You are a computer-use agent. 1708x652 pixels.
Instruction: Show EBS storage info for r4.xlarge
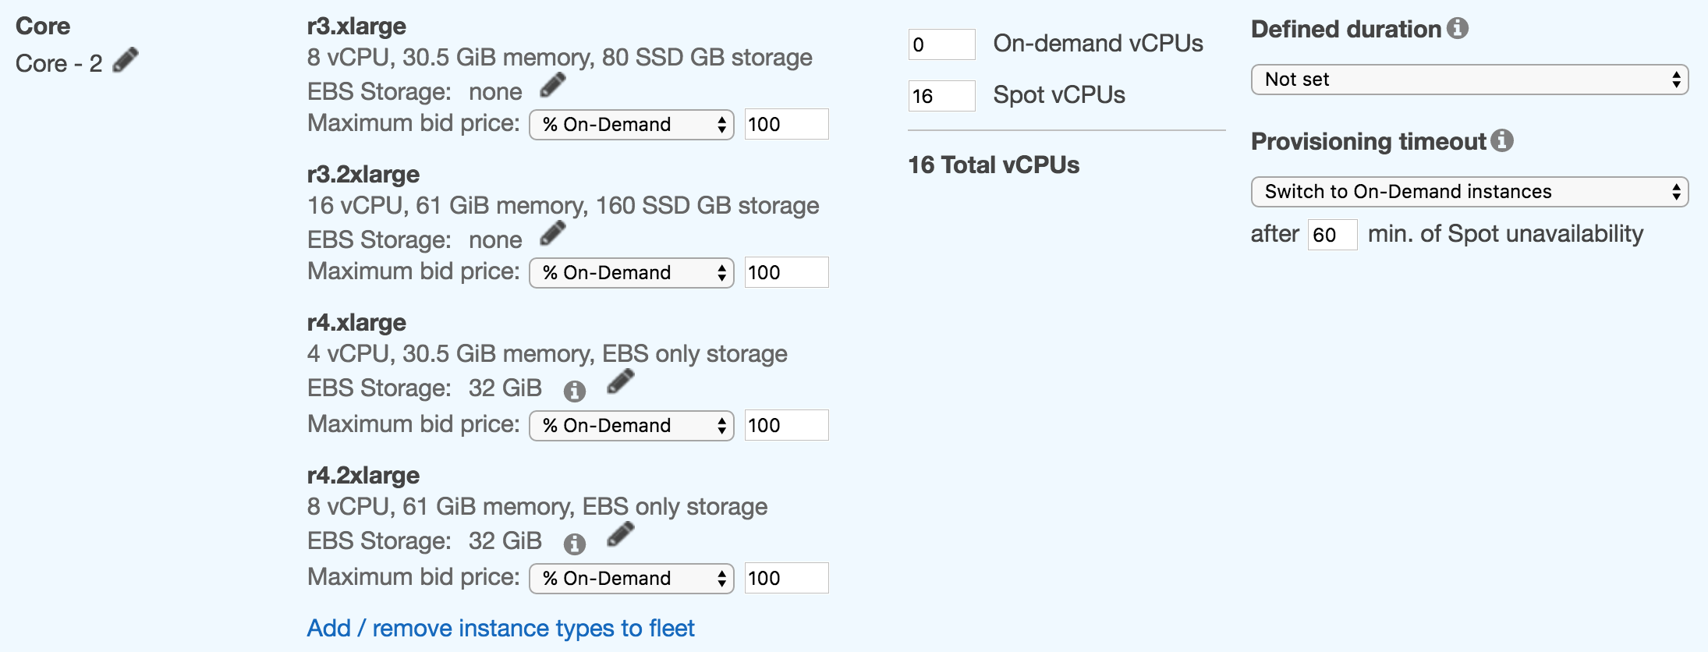pyautogui.click(x=575, y=391)
